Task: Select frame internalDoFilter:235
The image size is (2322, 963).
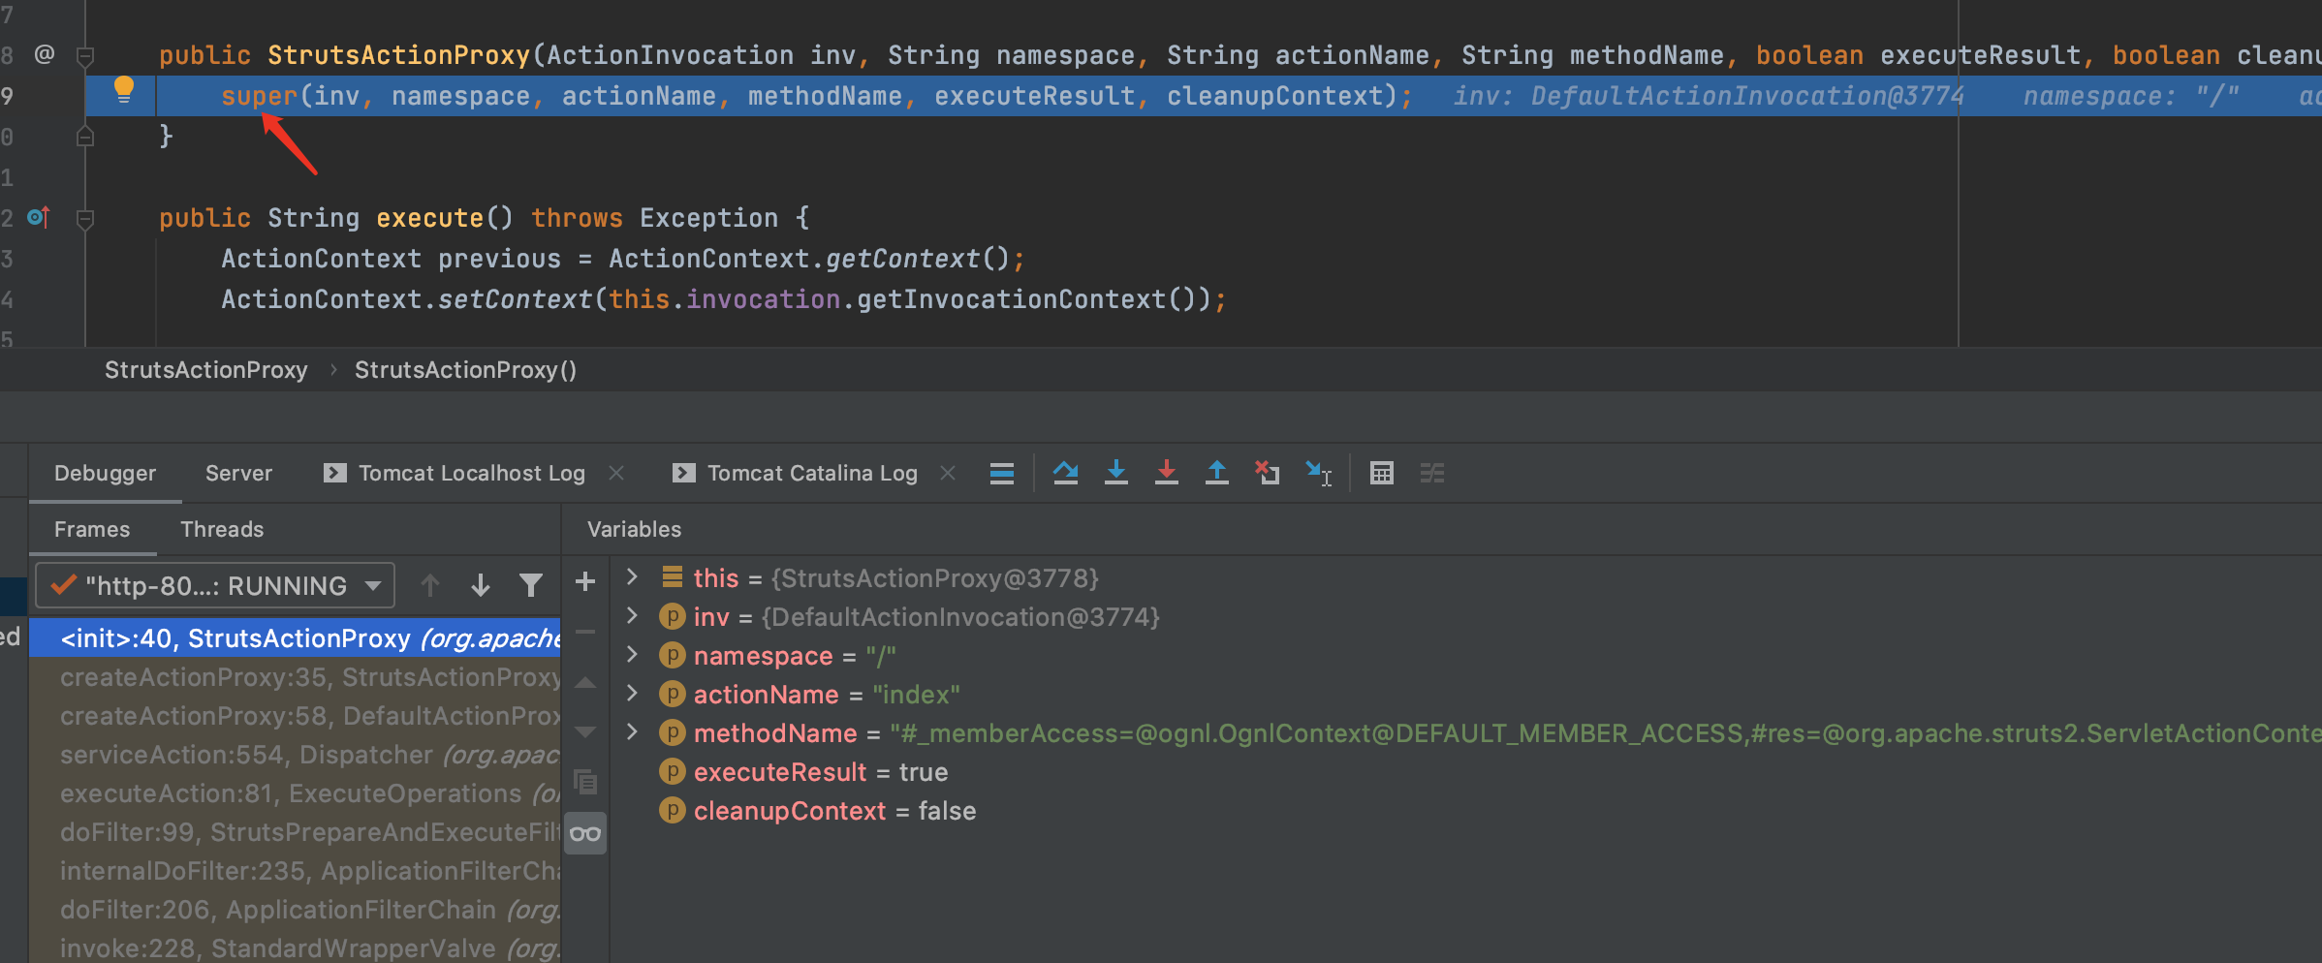Action: 295,871
